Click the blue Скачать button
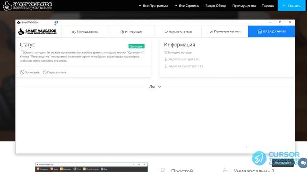Screen dimensions: 307x172 coord(291,6)
